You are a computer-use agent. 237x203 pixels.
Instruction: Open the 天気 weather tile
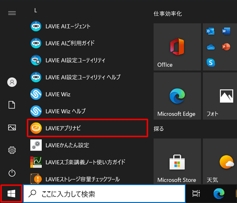click(x=220, y=161)
